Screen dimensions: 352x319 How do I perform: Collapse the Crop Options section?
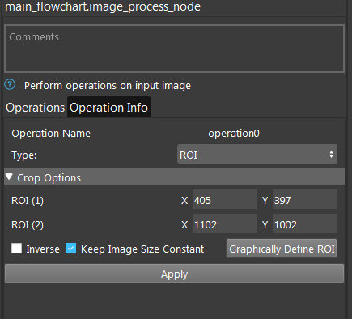click(174, 177)
